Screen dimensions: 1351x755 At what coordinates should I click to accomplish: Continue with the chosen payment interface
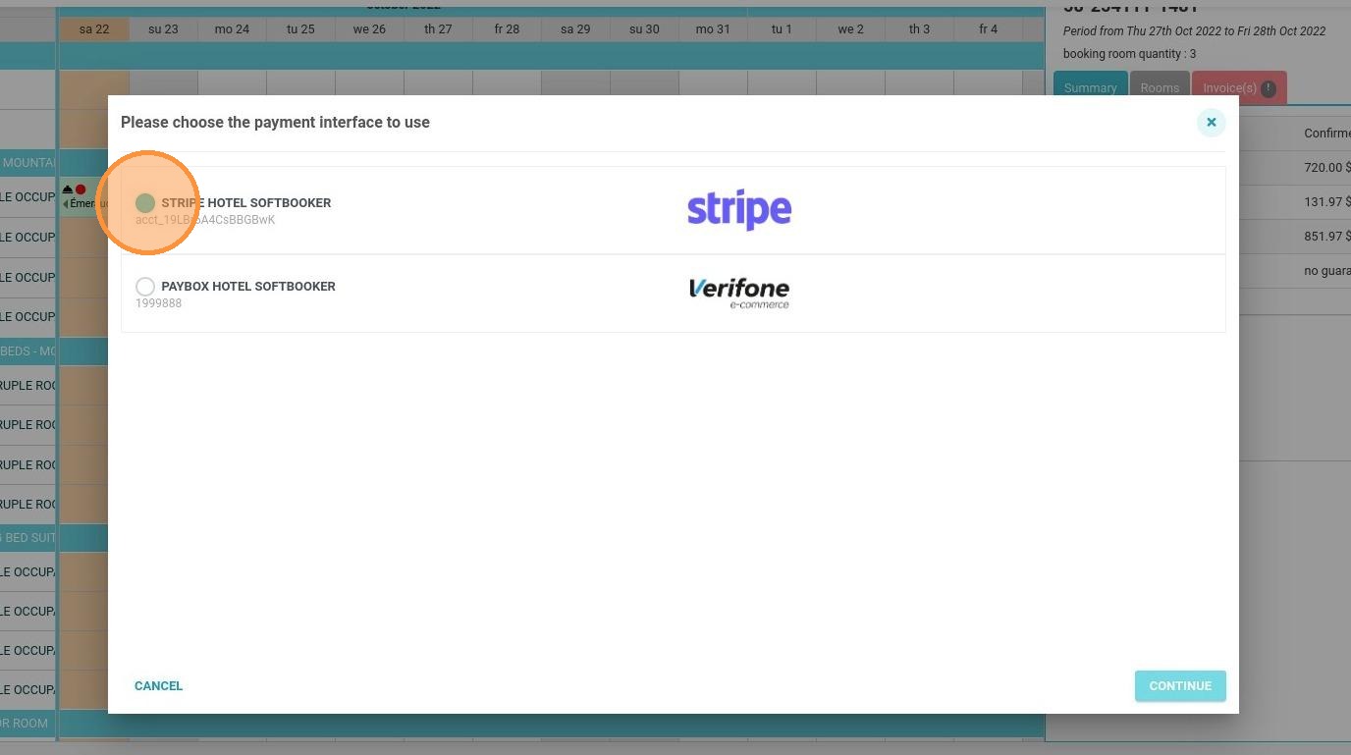coord(1180,686)
